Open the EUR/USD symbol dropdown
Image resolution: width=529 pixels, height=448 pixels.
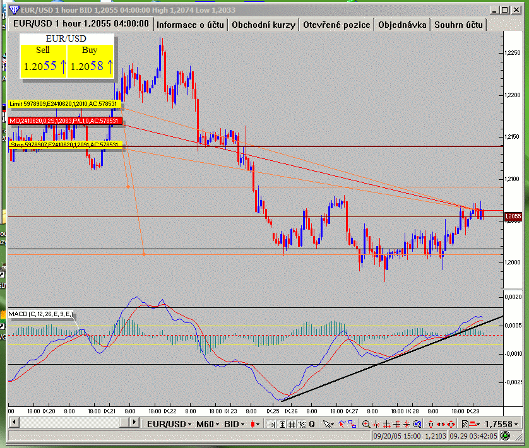pyautogui.click(x=169, y=424)
